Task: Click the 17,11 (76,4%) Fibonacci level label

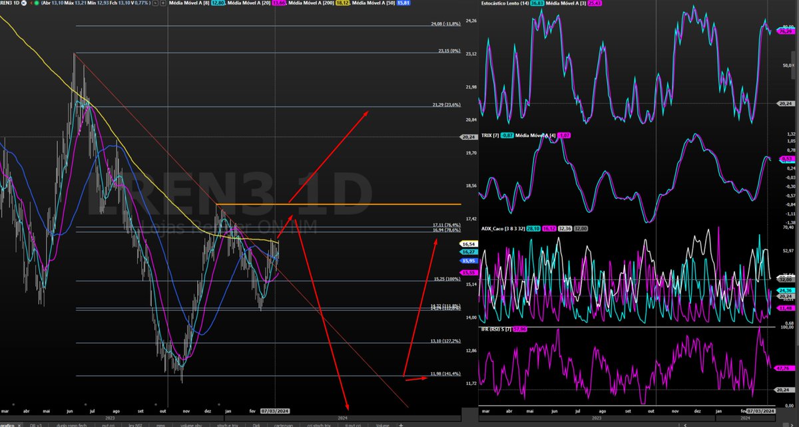Action: (x=446, y=225)
